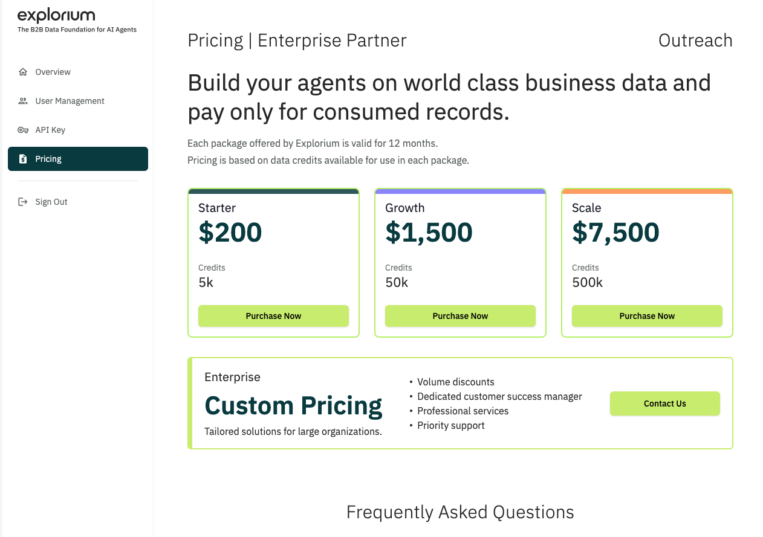The width and height of the screenshot is (763, 537).
Task: Open the Overview menu item
Action: coord(53,72)
